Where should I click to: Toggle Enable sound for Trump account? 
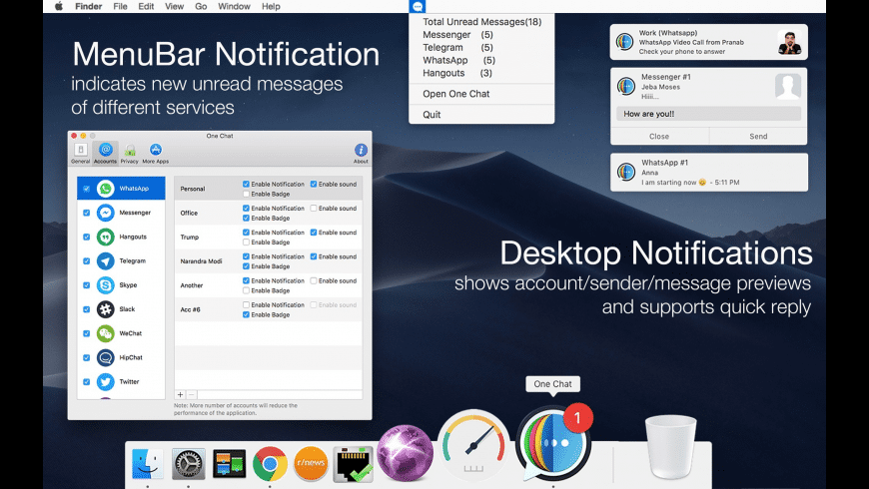click(314, 233)
